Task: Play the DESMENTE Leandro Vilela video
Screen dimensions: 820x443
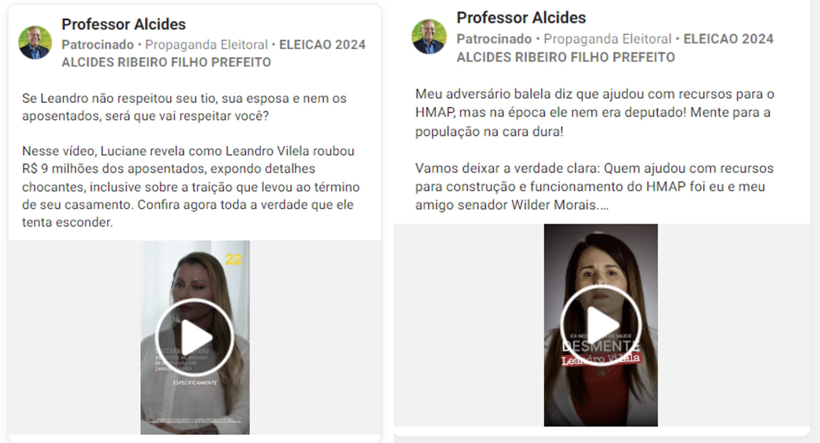Action: (601, 325)
